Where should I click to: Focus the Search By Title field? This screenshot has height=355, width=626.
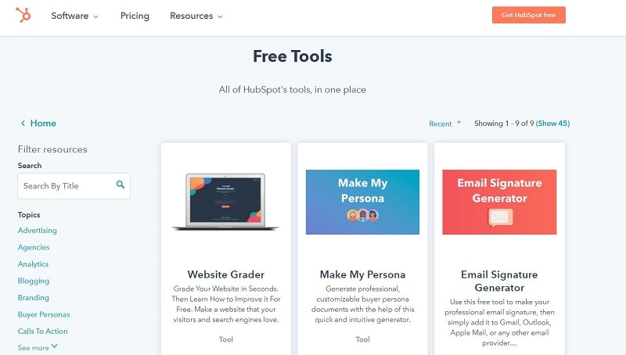tap(74, 186)
